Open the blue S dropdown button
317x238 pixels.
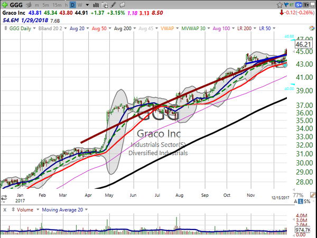[x=299, y=5]
